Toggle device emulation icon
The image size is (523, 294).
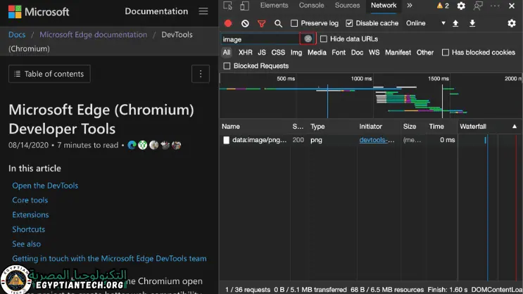[244, 6]
